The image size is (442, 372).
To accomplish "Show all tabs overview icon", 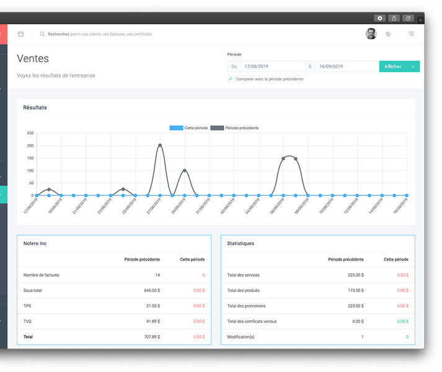I will 409,18.
